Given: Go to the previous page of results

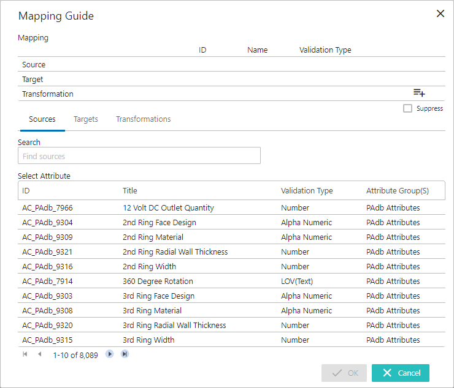Looking at the screenshot, I should 39,354.
